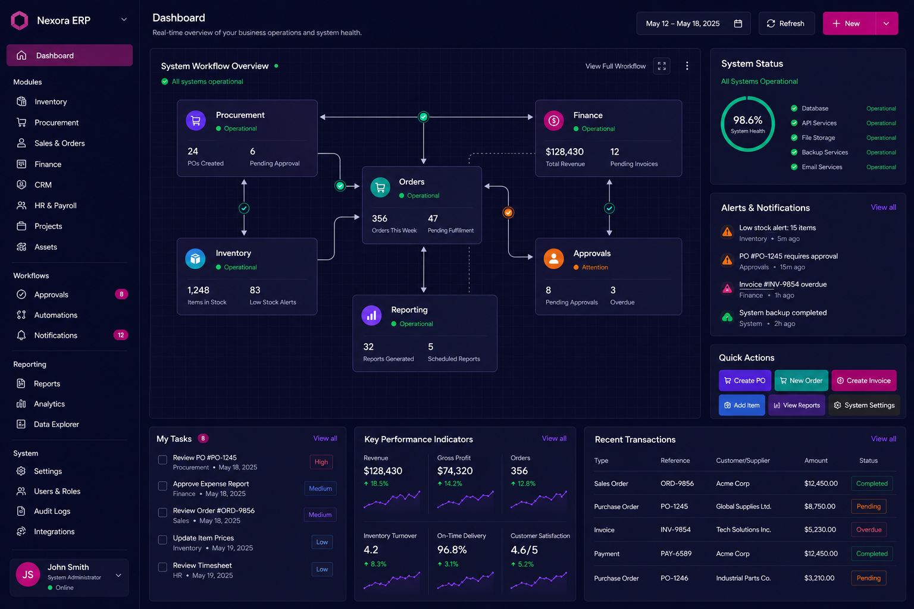Open Approvals in the Workflows section

pos(70,294)
